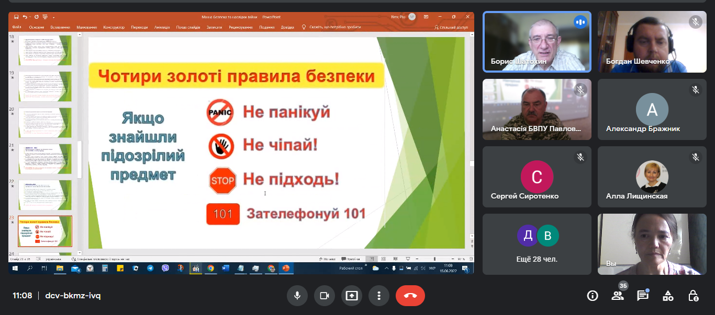Image resolution: width=715 pixels, height=315 pixels.
Task: Adjust the PowerPoint zoom slider
Action: pyautogui.click(x=434, y=259)
